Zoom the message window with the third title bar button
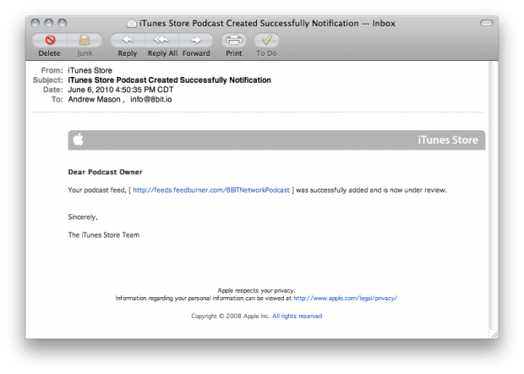The height and width of the screenshot is (374, 524). tap(63, 23)
